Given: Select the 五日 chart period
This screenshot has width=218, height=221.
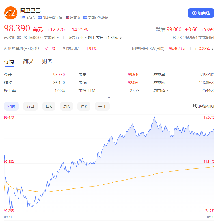Looking at the screenshot, I should (x=31, y=106).
